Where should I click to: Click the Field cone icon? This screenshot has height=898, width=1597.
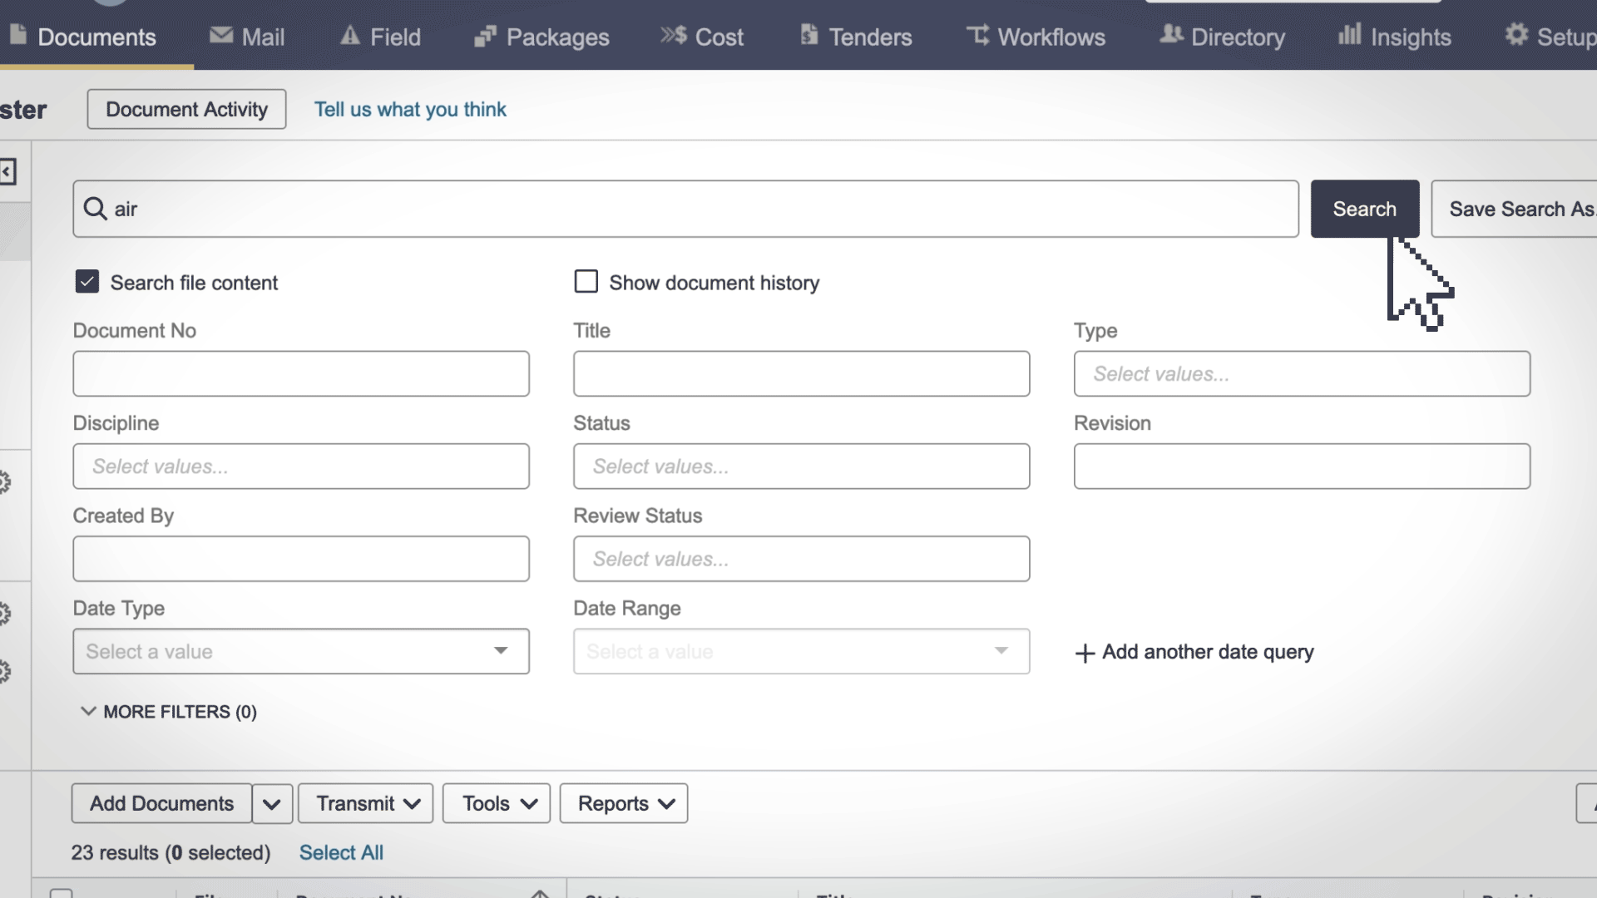(x=350, y=35)
